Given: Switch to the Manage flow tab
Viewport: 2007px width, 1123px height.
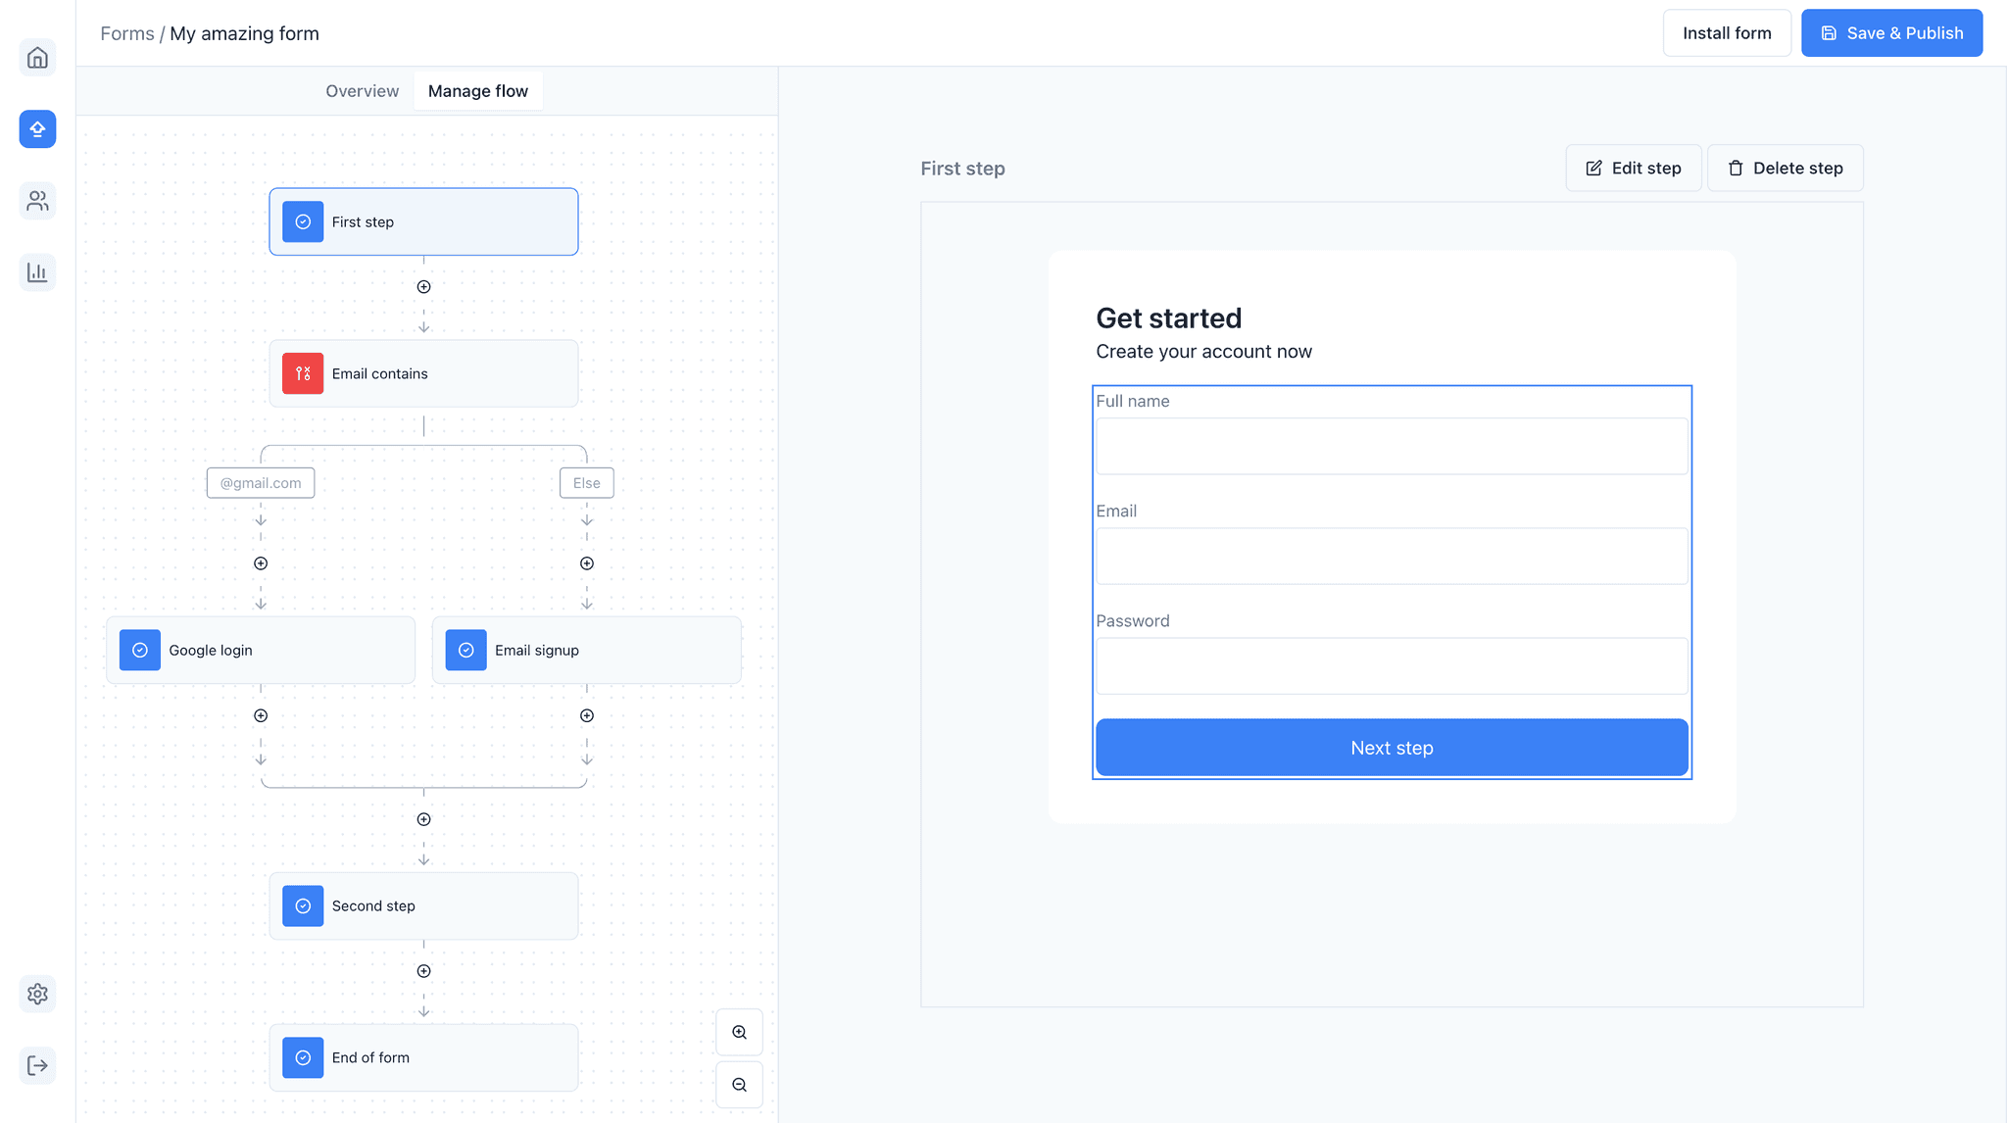Looking at the screenshot, I should tap(478, 90).
